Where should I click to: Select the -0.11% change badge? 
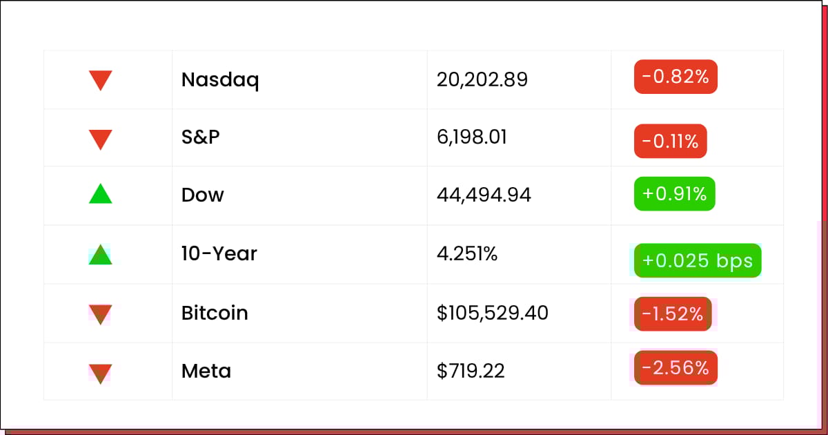click(x=670, y=142)
